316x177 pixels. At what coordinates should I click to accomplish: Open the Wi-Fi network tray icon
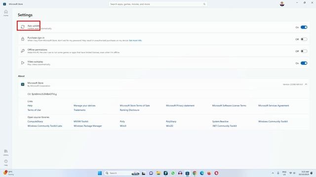point(291,173)
